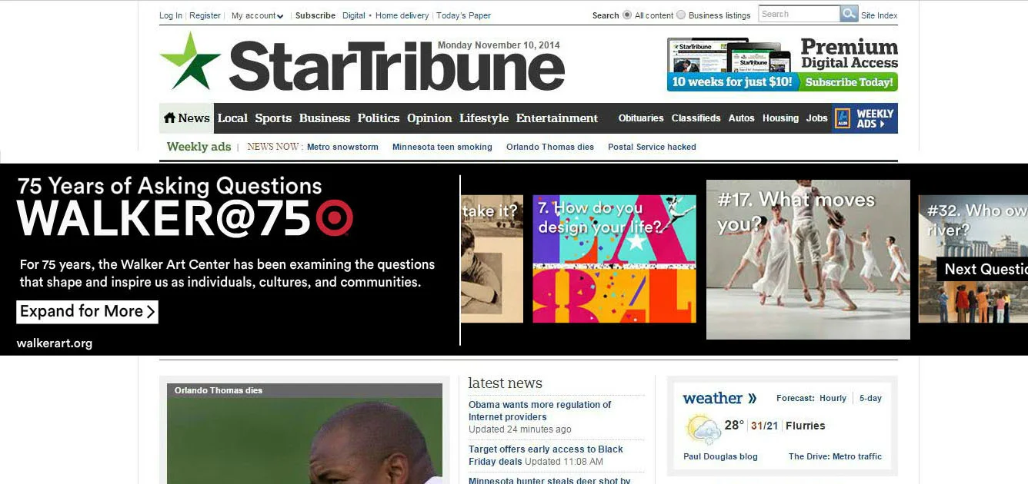1028x484 pixels.
Task: Open the Housing listings
Action: [780, 118]
